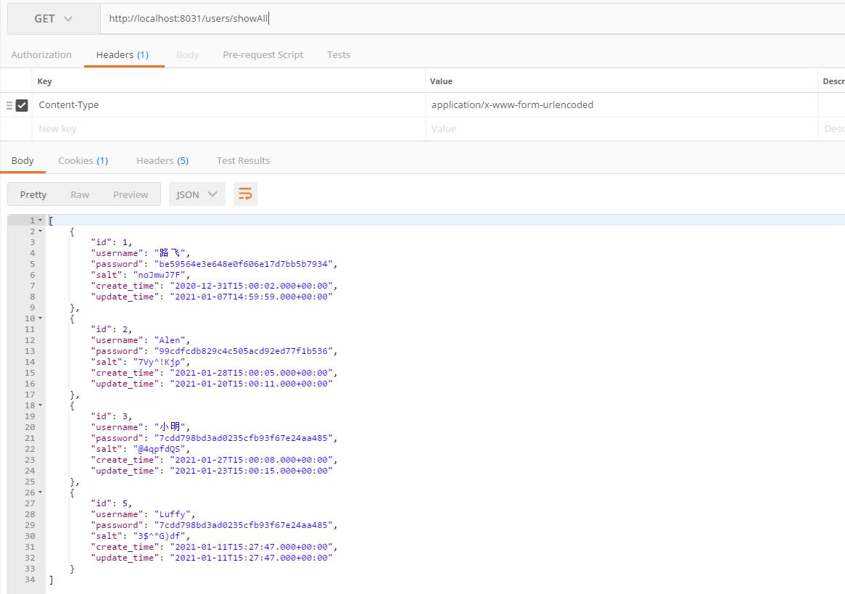This screenshot has height=594, width=845.
Task: Click the username value "路飞"
Action: click(x=170, y=253)
